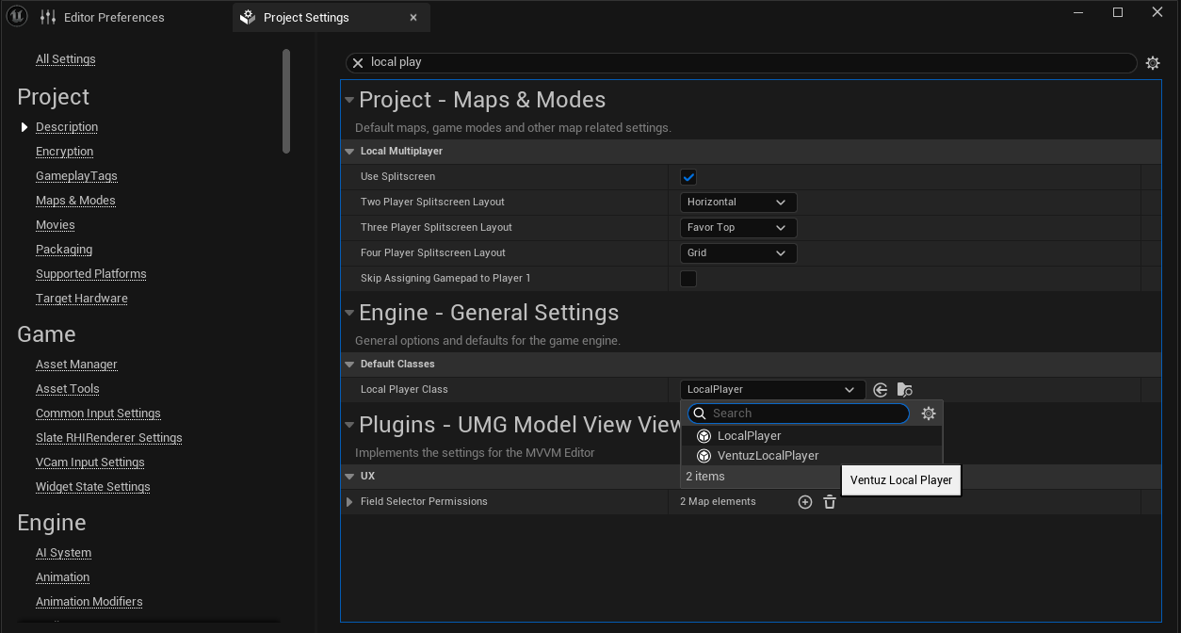Open Two Player Splitscreen Layout dropdown
This screenshot has width=1181, height=633.
tap(737, 203)
